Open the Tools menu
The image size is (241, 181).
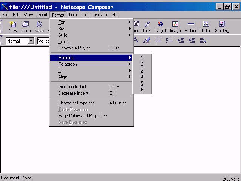[x=73, y=15]
